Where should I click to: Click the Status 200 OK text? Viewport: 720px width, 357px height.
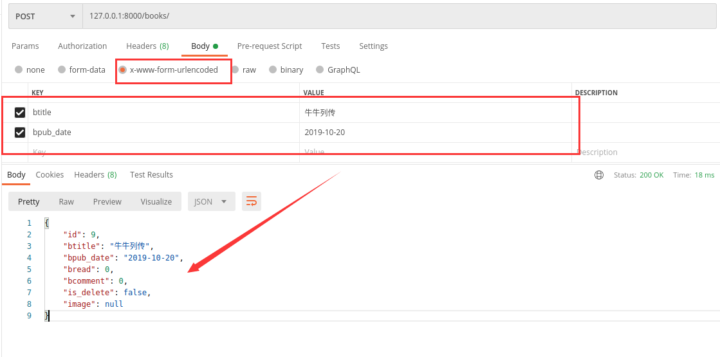(x=639, y=175)
